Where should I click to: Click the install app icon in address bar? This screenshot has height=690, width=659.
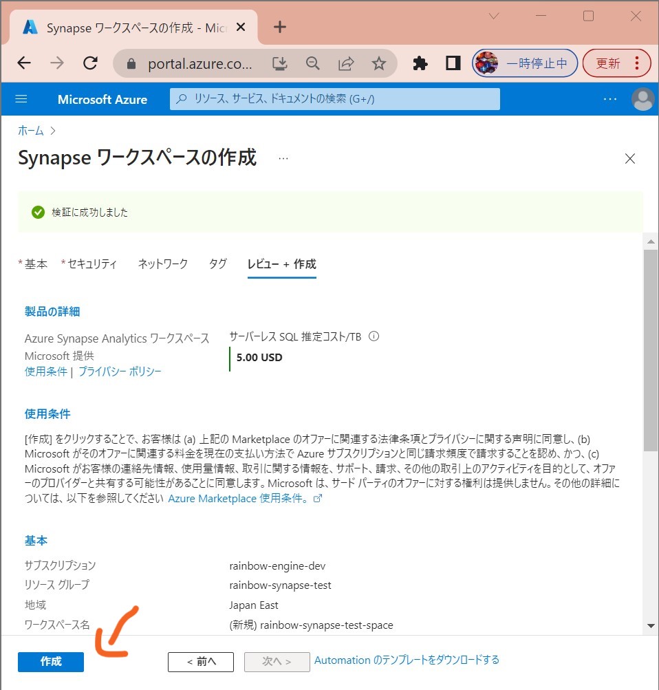pos(280,64)
